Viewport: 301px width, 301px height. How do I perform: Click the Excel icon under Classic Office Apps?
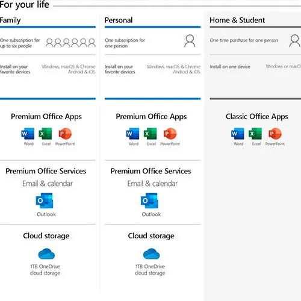tap(255, 134)
